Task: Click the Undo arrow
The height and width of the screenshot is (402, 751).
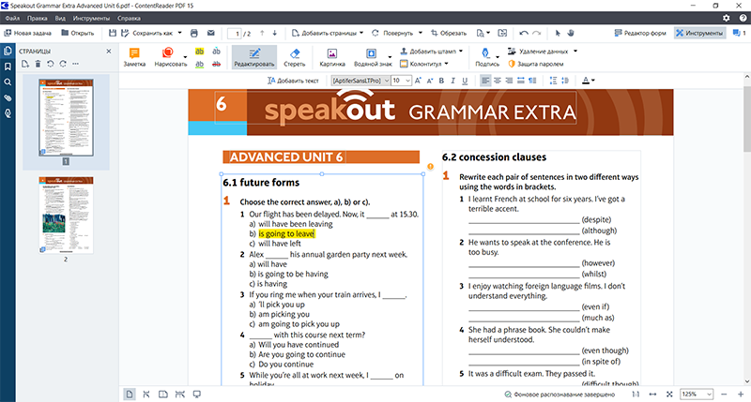Action: click(x=524, y=33)
